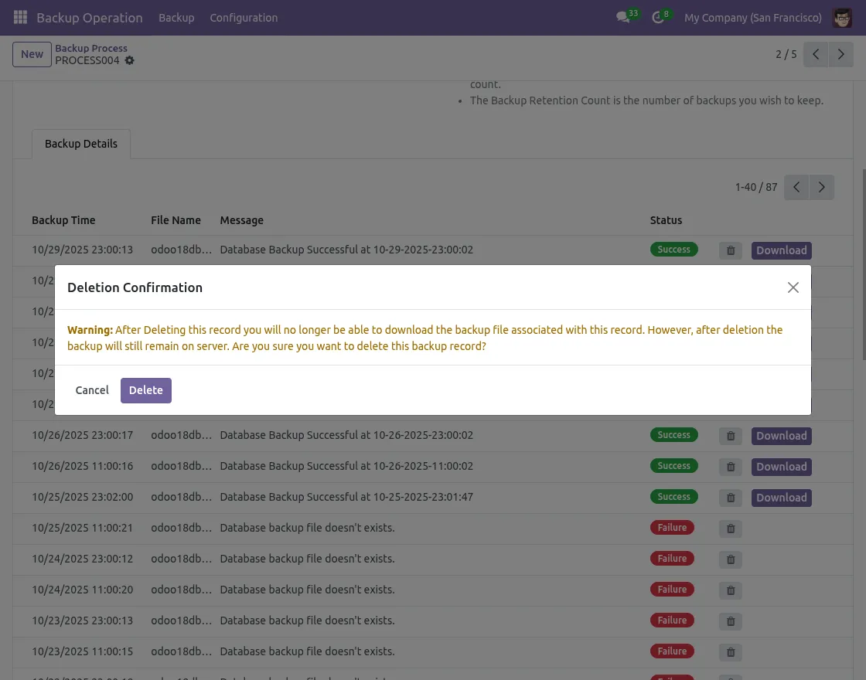Image resolution: width=866 pixels, height=680 pixels.
Task: Confirm with the Delete button
Action: pos(145,390)
